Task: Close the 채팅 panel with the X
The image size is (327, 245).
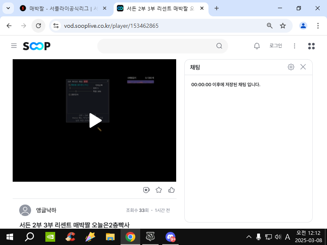Action: coord(303,67)
